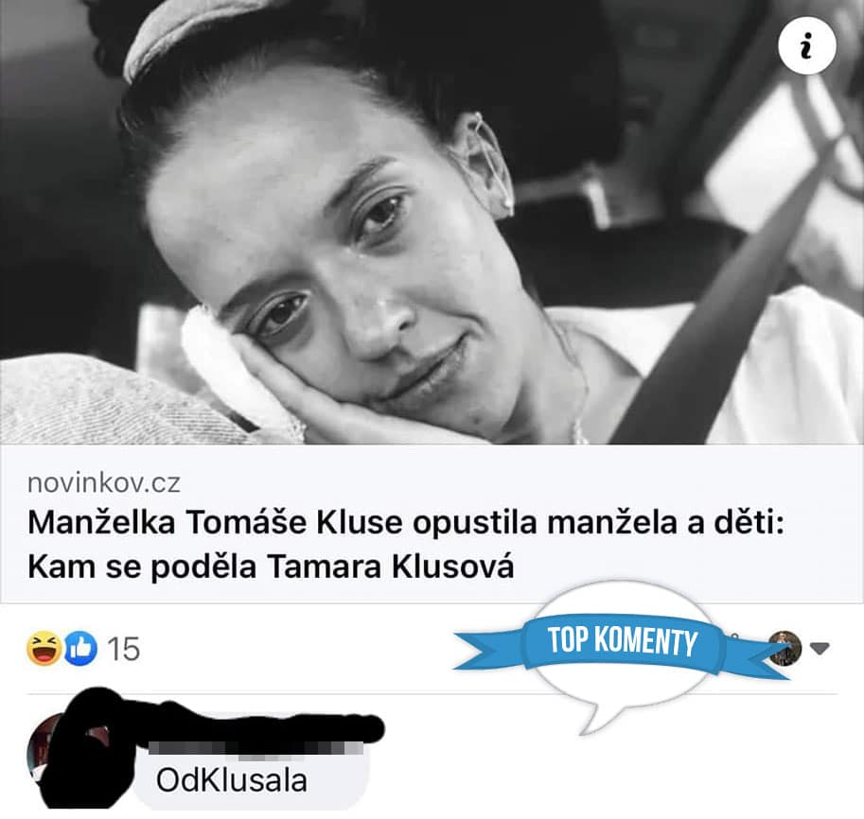Screen dimensions: 864x819
Task: Click the seat belt area of the photo
Action: (716, 308)
